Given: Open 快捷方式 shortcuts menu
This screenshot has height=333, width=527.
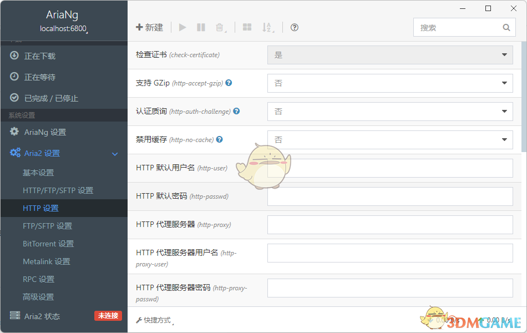Looking at the screenshot, I should point(155,320).
